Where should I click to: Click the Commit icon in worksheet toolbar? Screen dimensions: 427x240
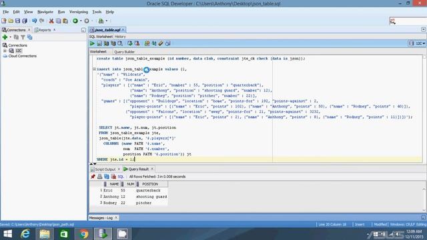[x=129, y=43]
